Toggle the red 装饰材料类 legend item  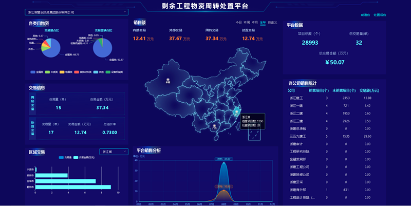(x=83, y=72)
